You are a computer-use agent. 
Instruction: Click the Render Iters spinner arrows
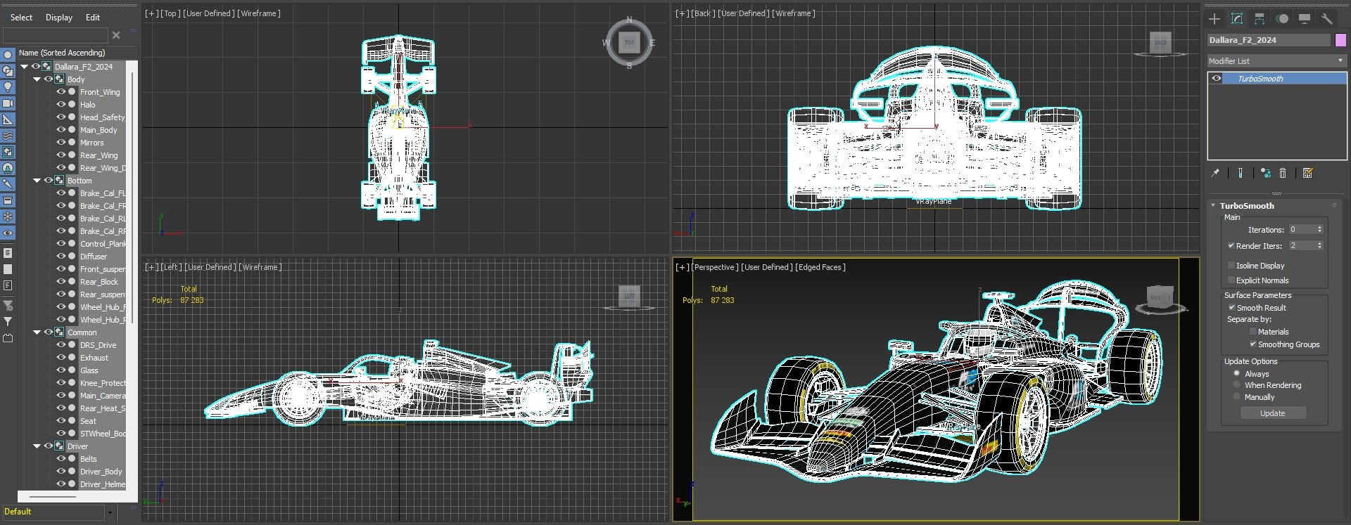[1319, 246]
